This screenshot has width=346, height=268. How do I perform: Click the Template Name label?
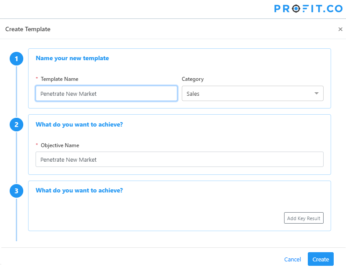tap(59, 79)
